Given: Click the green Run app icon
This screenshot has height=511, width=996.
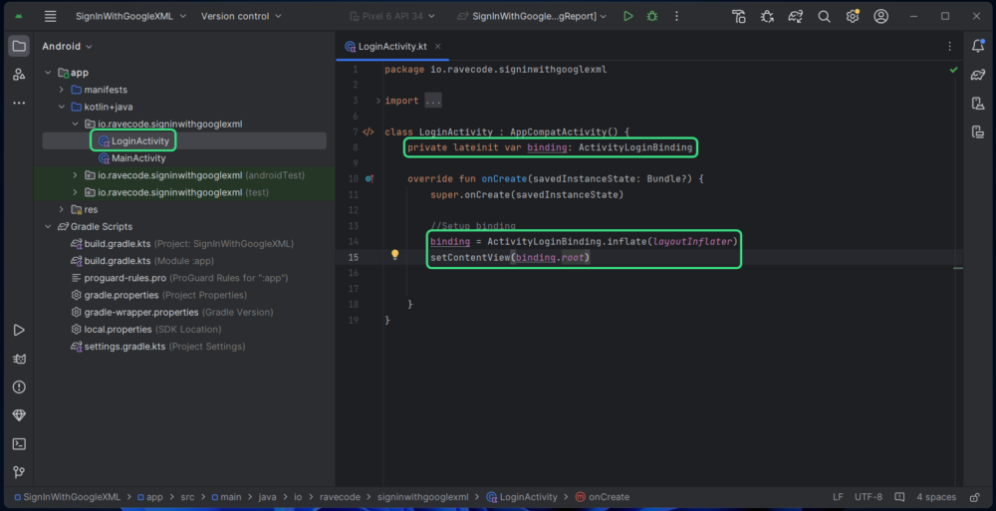Looking at the screenshot, I should (627, 16).
